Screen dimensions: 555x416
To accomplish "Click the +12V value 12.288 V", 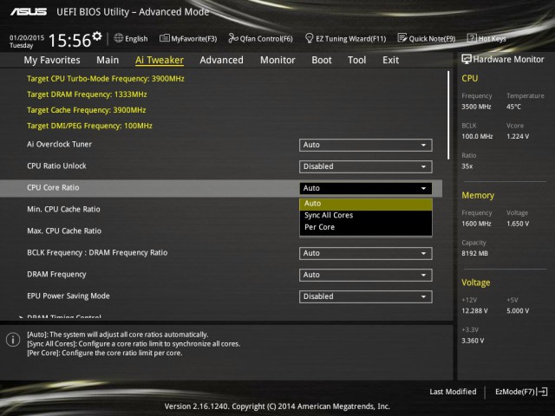I will tap(474, 311).
